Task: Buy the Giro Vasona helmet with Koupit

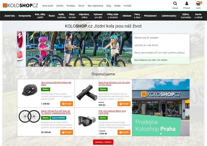Action: [x=66, y=104]
